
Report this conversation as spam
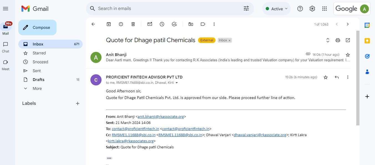(x=121, y=24)
